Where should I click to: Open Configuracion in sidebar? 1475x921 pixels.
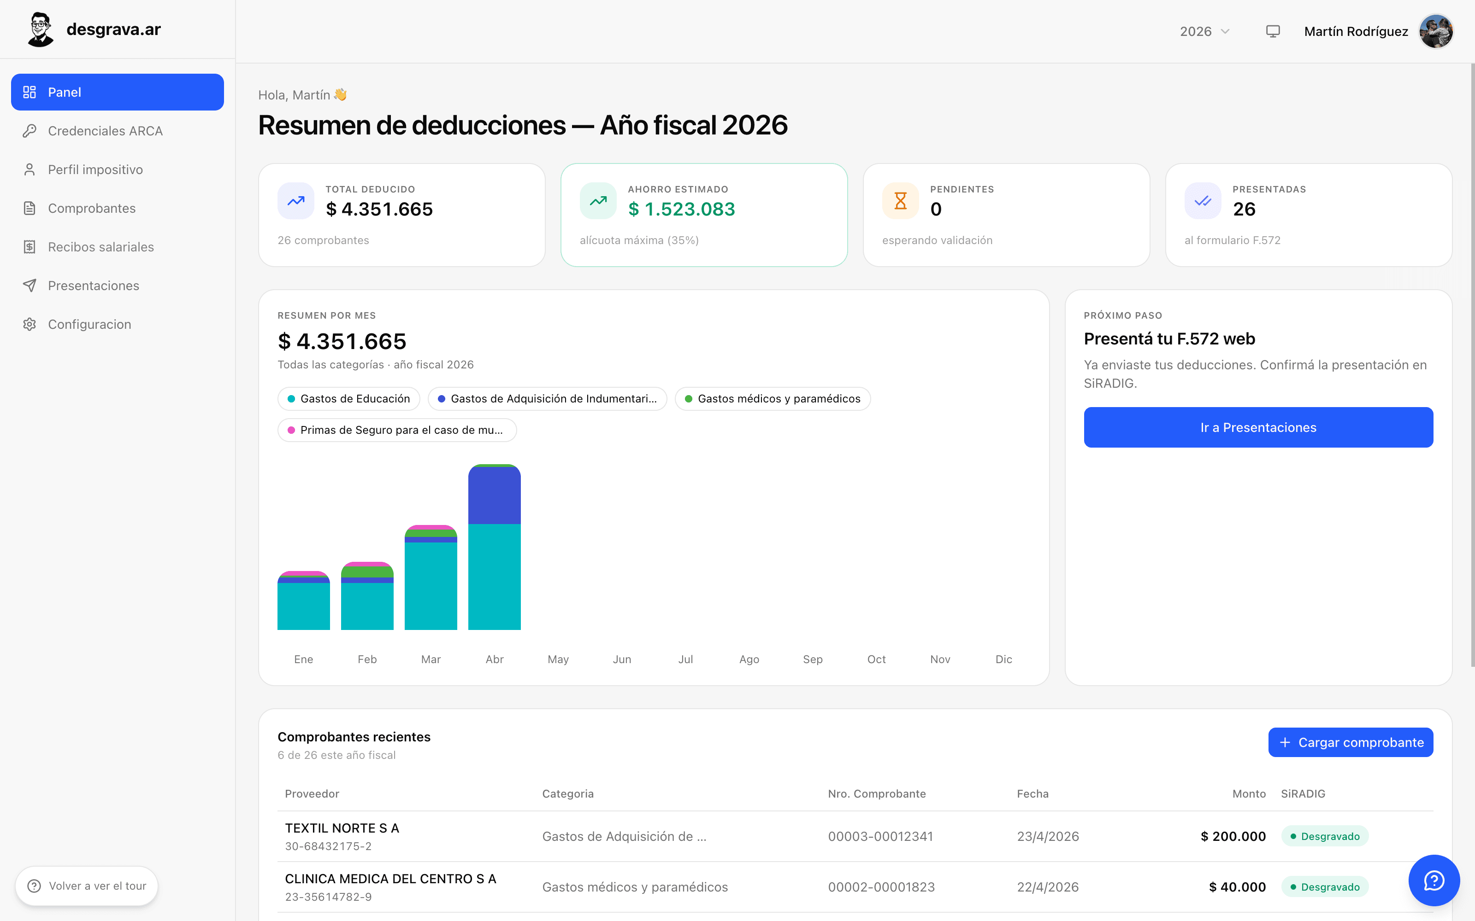118,324
